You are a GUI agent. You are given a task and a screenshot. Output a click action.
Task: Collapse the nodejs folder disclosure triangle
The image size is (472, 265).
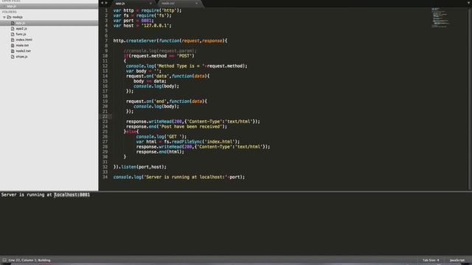(x=4, y=18)
